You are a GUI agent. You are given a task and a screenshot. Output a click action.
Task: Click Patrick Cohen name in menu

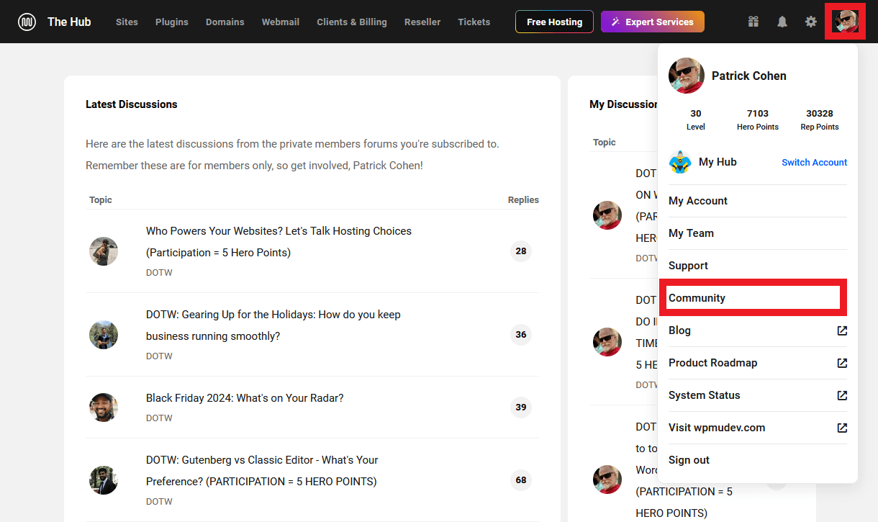(x=749, y=76)
